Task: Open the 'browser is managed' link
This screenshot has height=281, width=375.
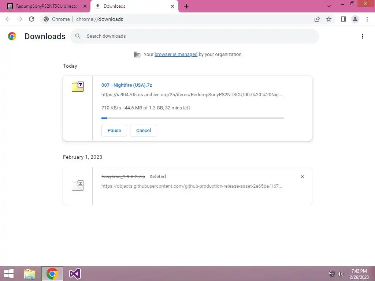Action: (x=176, y=55)
